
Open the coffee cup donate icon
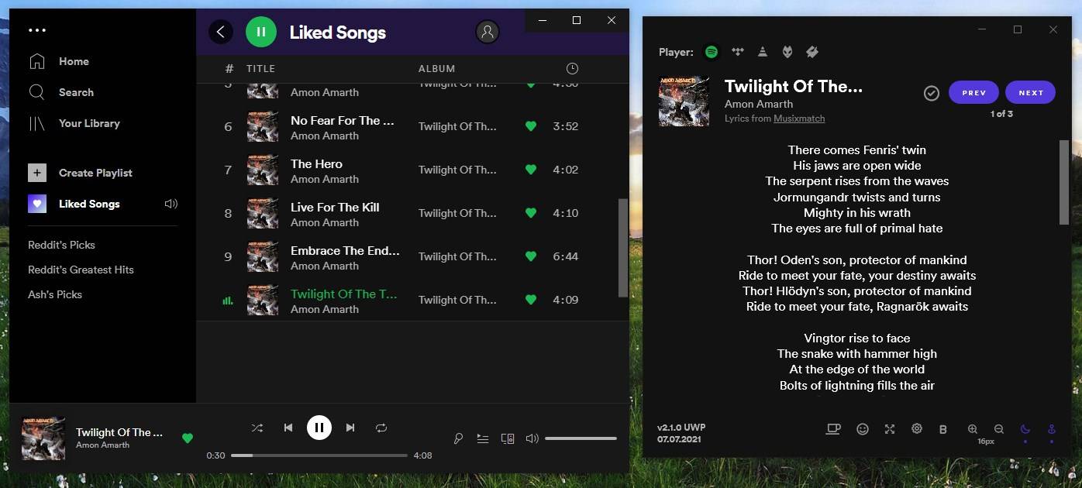pos(833,429)
